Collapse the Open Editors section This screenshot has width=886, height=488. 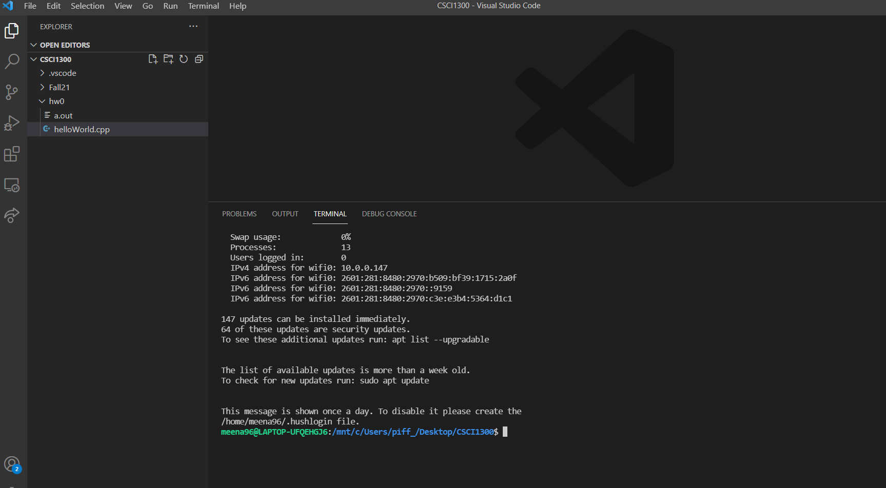tap(34, 45)
